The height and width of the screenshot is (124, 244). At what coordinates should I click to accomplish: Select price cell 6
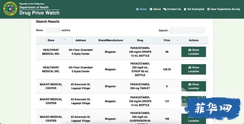[x=167, y=86]
